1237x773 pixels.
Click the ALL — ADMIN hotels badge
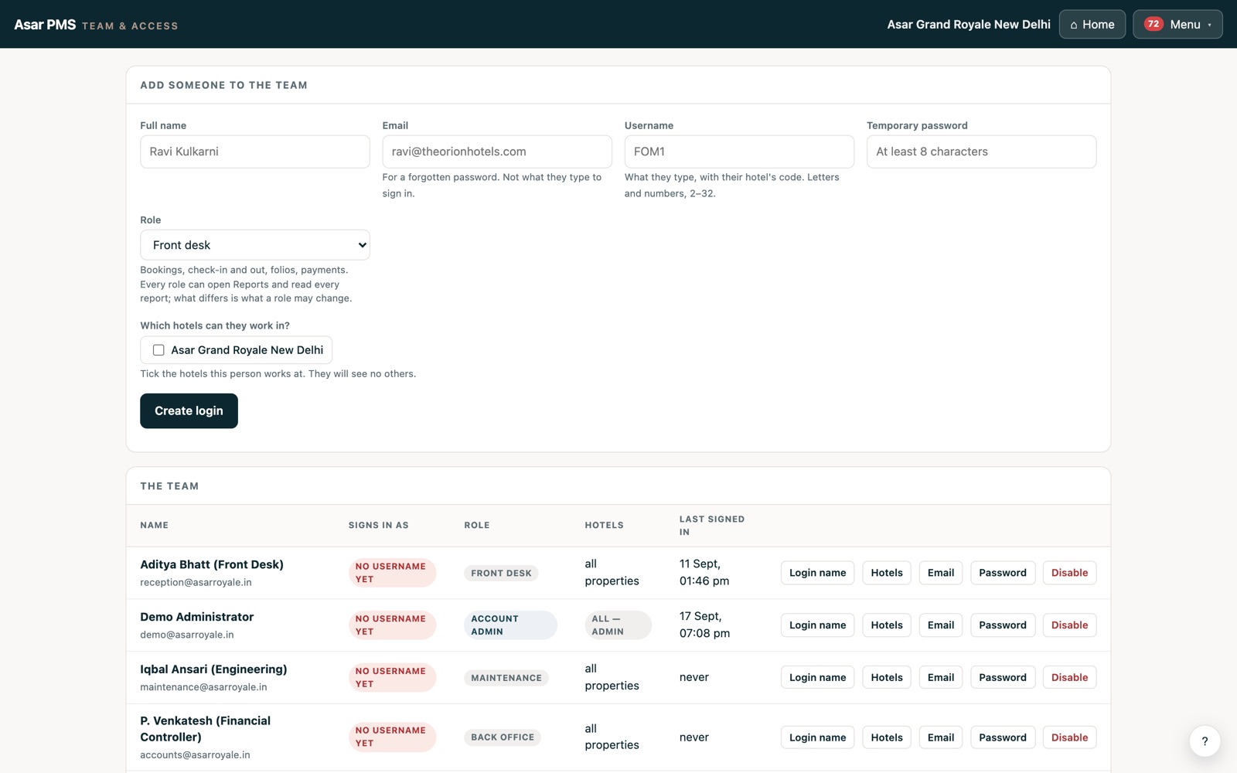[618, 625]
